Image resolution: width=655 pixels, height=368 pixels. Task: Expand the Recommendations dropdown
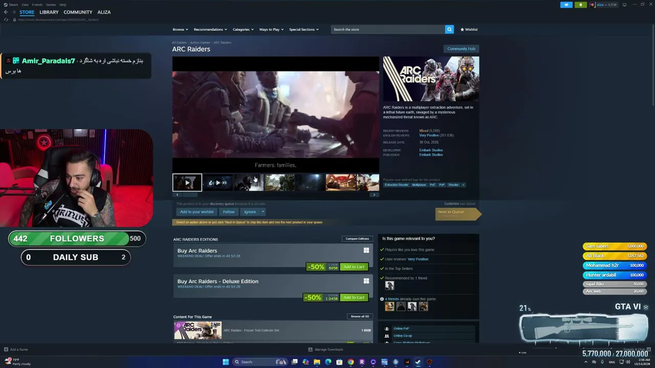click(x=210, y=29)
